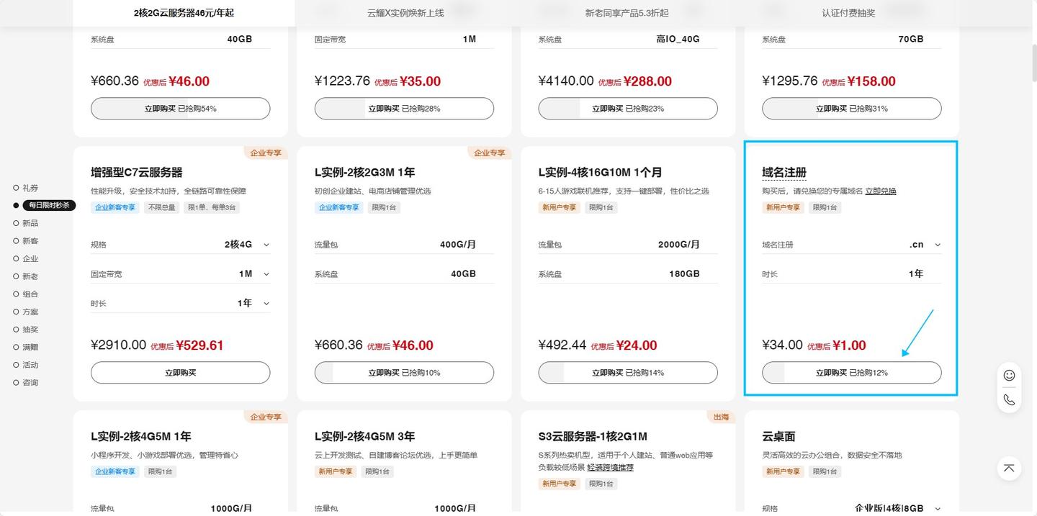1037x516 pixels.
Task: Click the discounted price ¥529.61
Action: (199, 345)
